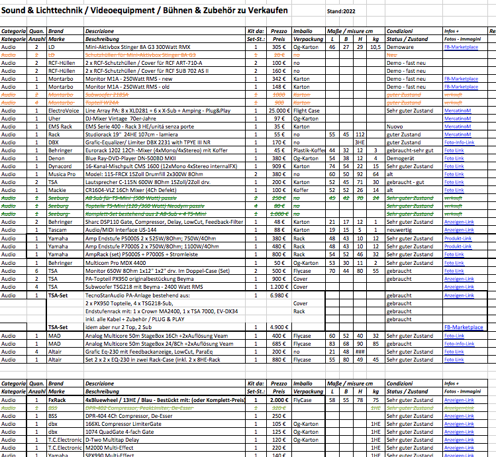Open Foto Link for TSA Lautsprecher C-115N
Screen dimensions: 496x457
tap(454, 182)
